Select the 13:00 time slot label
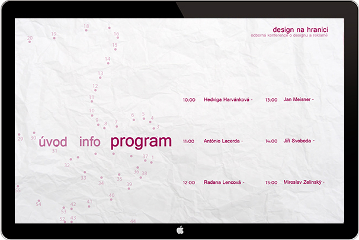The image size is (359, 240). click(271, 100)
